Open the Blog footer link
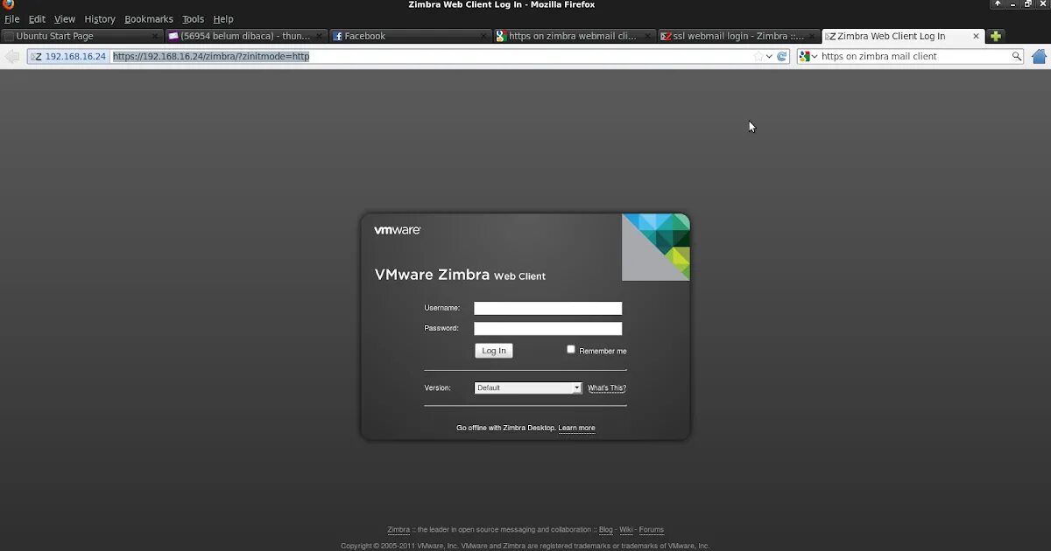1051x551 pixels. click(x=606, y=530)
